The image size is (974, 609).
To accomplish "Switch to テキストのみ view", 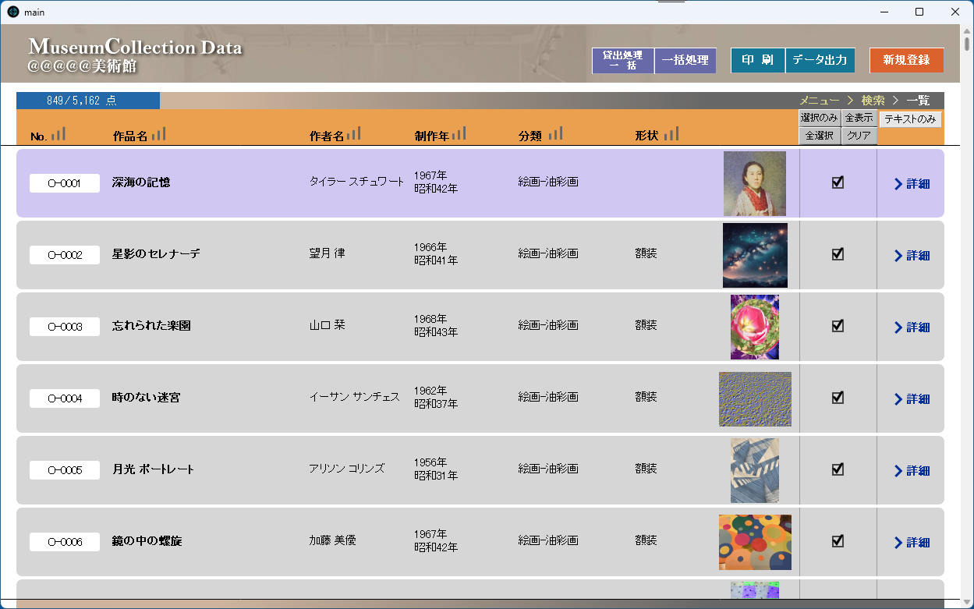I will click(910, 119).
